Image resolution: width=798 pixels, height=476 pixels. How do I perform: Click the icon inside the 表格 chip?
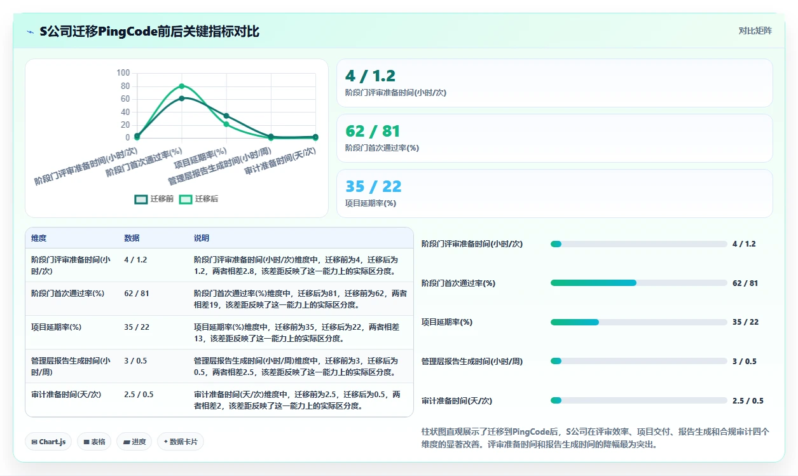[86, 442]
